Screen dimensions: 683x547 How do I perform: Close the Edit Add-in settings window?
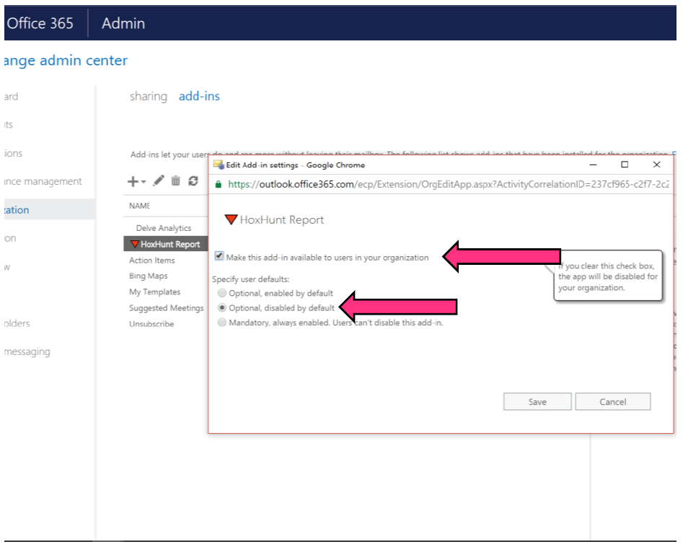coord(657,165)
